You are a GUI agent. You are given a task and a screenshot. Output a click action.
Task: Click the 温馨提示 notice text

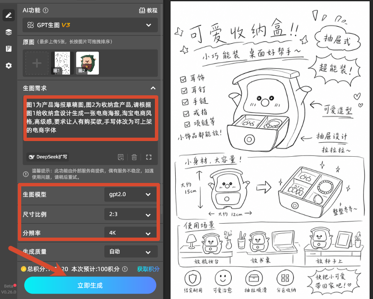click(93, 174)
